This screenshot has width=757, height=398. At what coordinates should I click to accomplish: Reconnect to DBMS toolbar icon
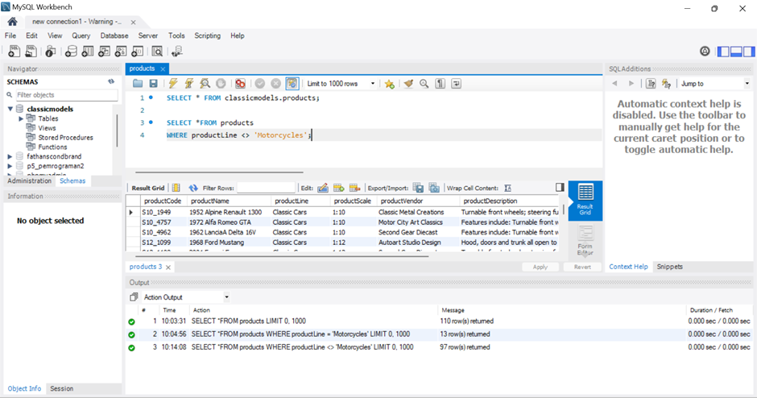pyautogui.click(x=177, y=52)
